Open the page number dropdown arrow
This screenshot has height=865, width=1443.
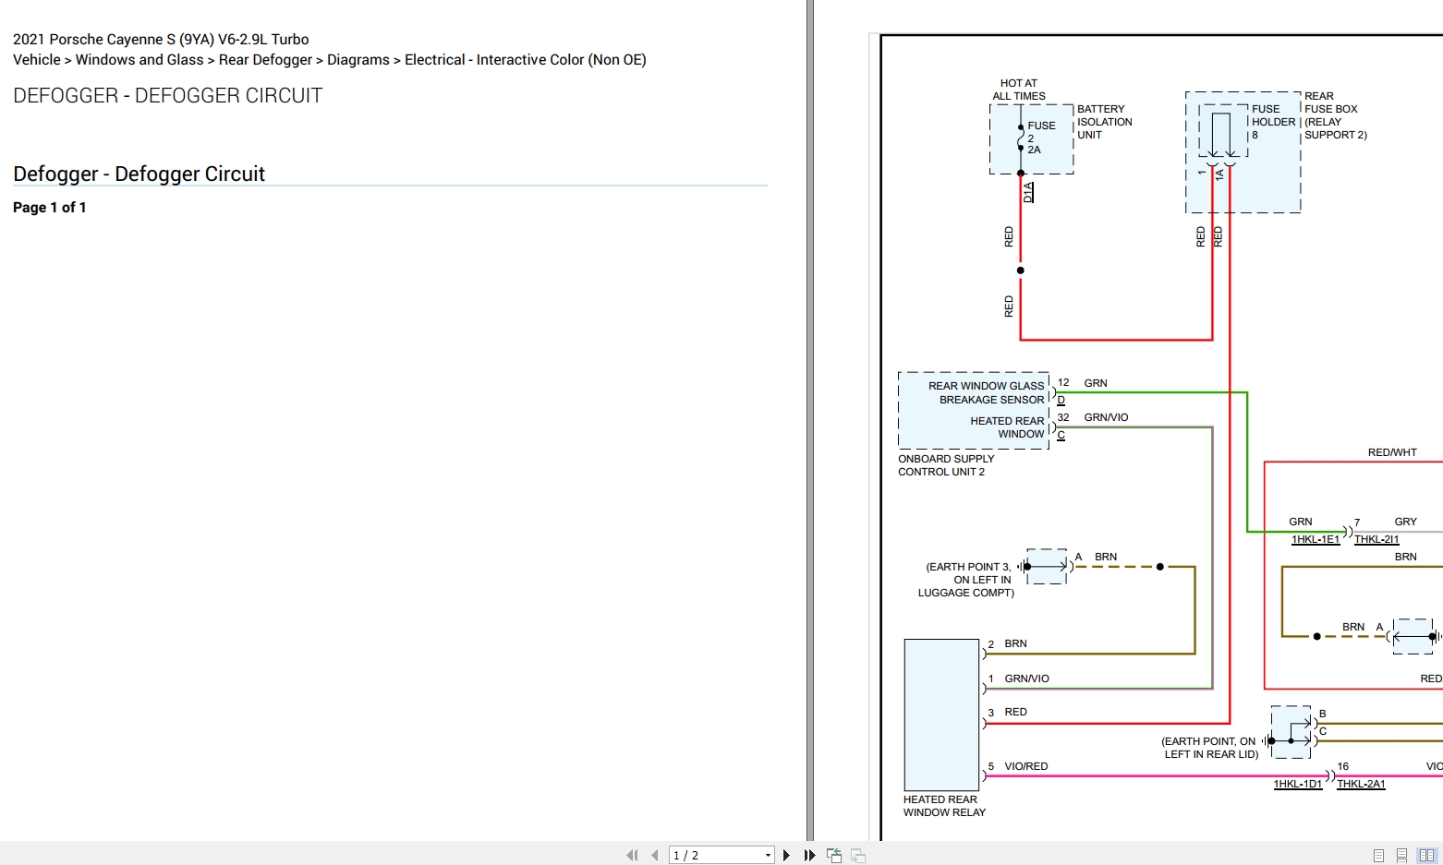coord(768,856)
